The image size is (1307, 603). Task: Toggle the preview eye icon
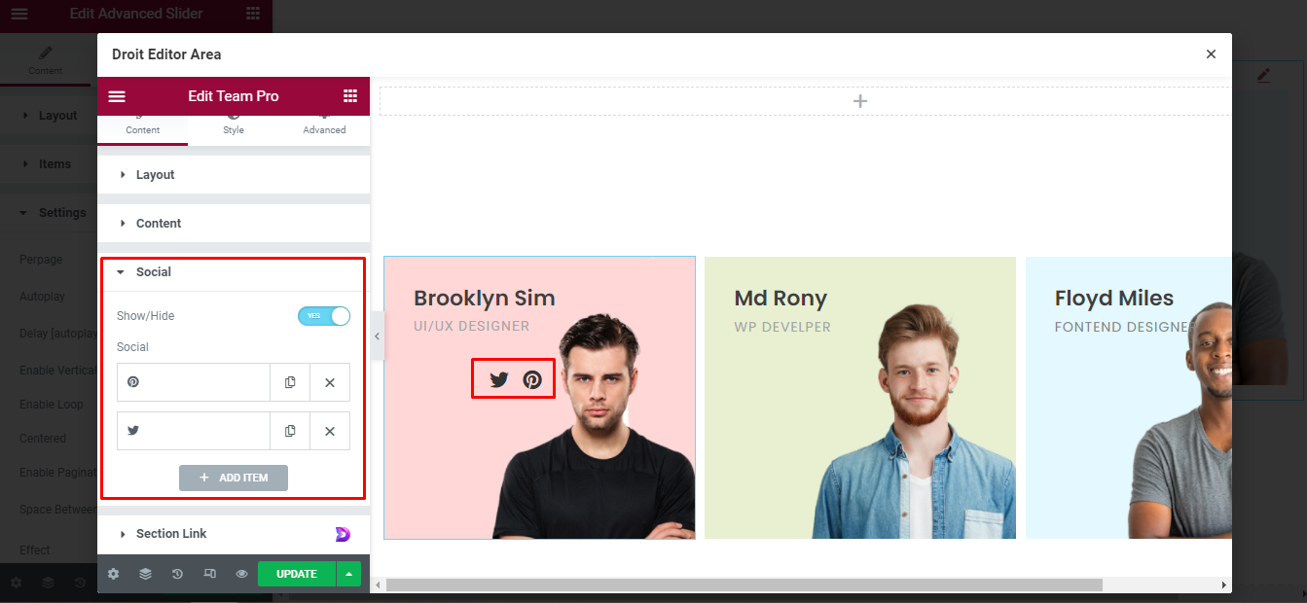point(241,574)
